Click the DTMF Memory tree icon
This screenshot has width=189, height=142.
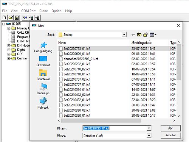[13, 41]
